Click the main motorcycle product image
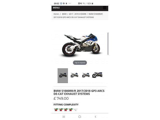The width and height of the screenshot is (160, 120). [x=80, y=45]
